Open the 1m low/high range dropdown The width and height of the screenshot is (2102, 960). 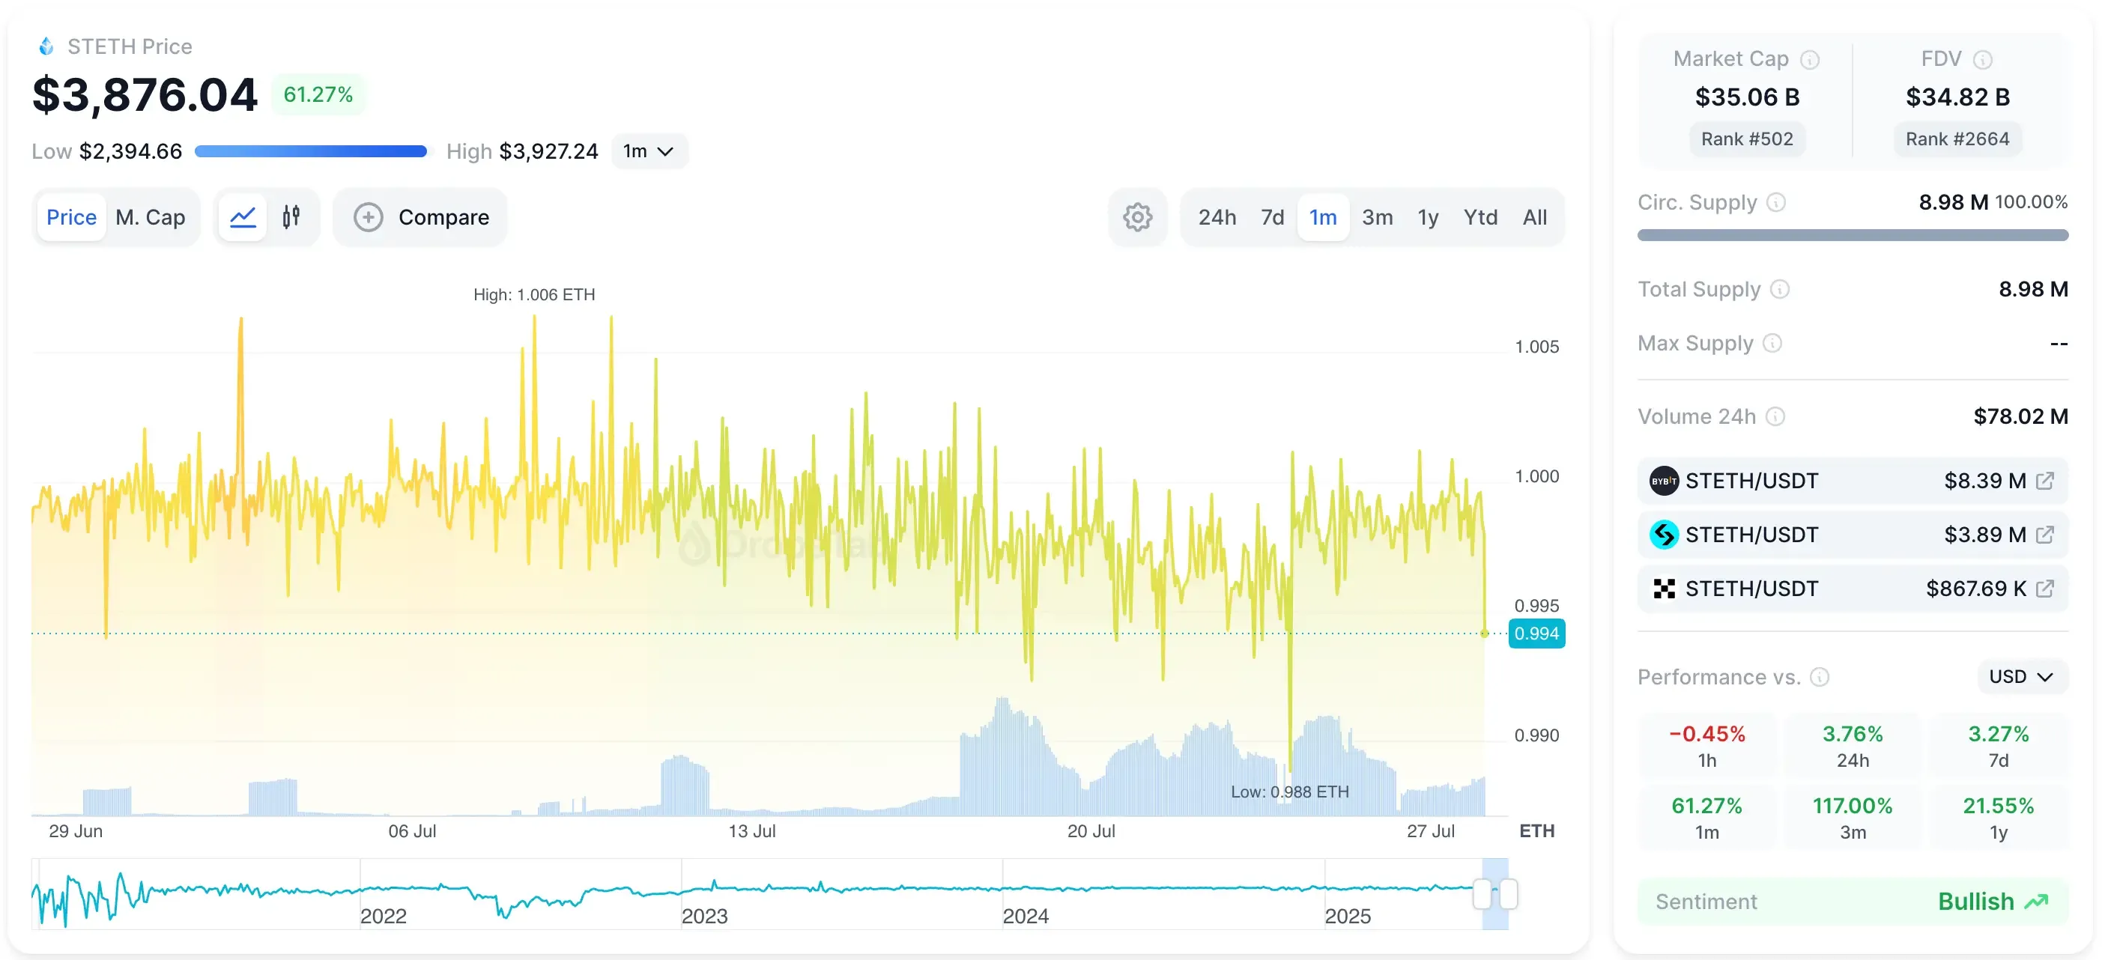pos(648,152)
